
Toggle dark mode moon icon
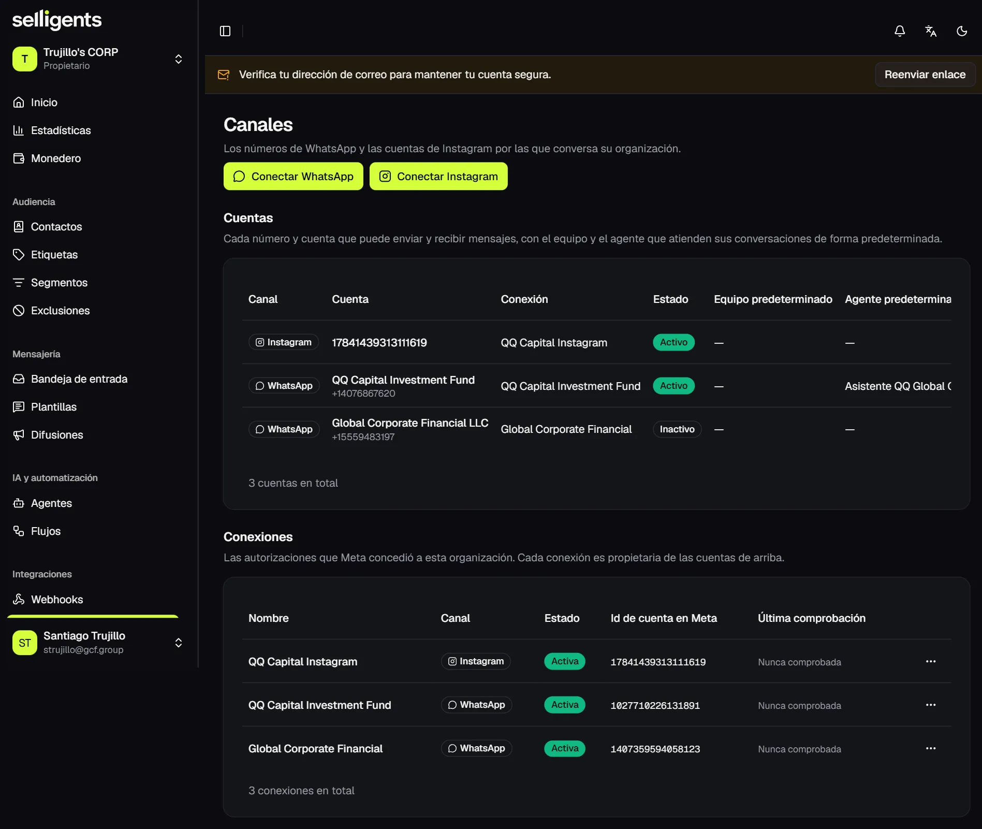point(962,31)
